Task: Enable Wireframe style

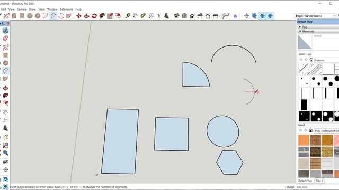Action: click(x=270, y=16)
